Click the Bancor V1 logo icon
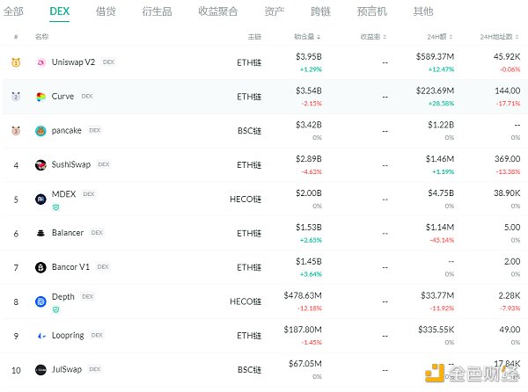Image resolution: width=528 pixels, height=392 pixels. pos(40,267)
